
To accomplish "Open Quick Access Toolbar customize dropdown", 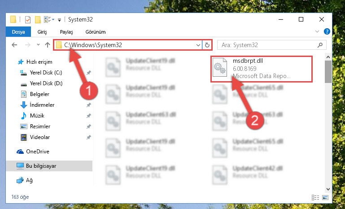I will pos(59,20).
